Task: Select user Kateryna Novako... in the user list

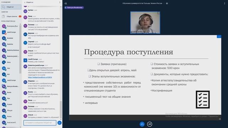Action: coord(10,86)
